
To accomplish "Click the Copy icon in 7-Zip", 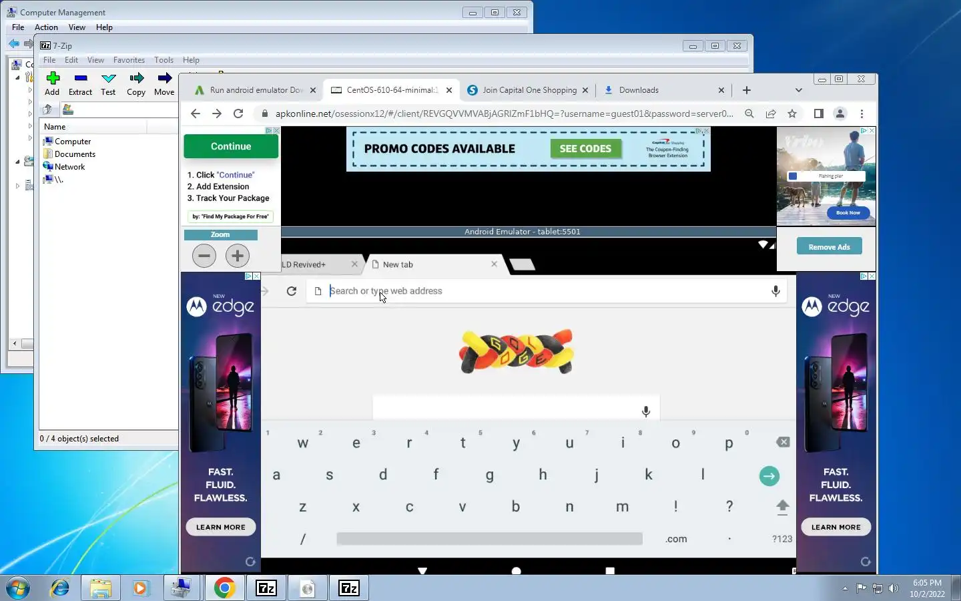I will point(136,84).
